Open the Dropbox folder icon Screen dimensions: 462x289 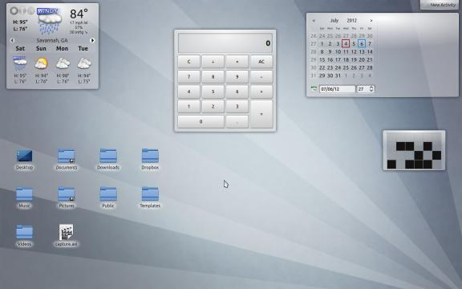coord(150,156)
